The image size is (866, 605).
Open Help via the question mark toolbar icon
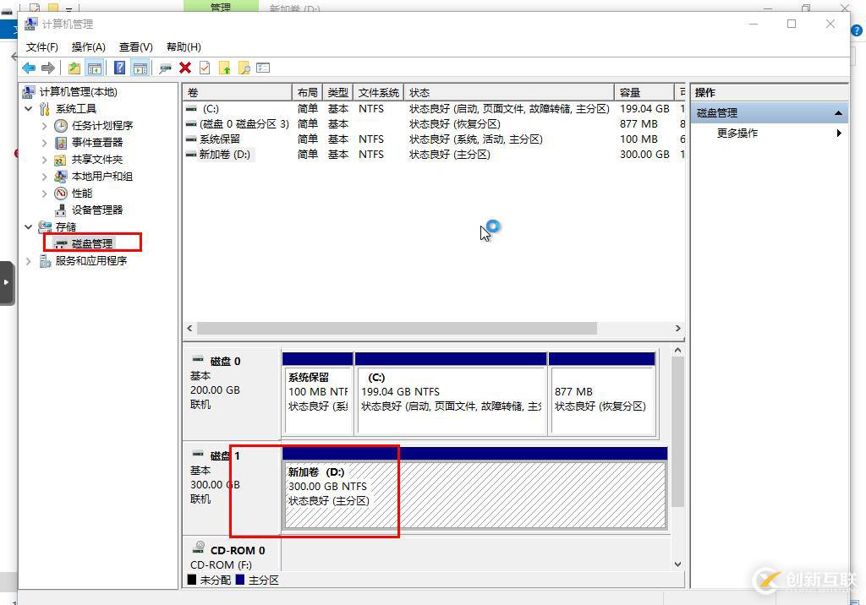point(118,68)
